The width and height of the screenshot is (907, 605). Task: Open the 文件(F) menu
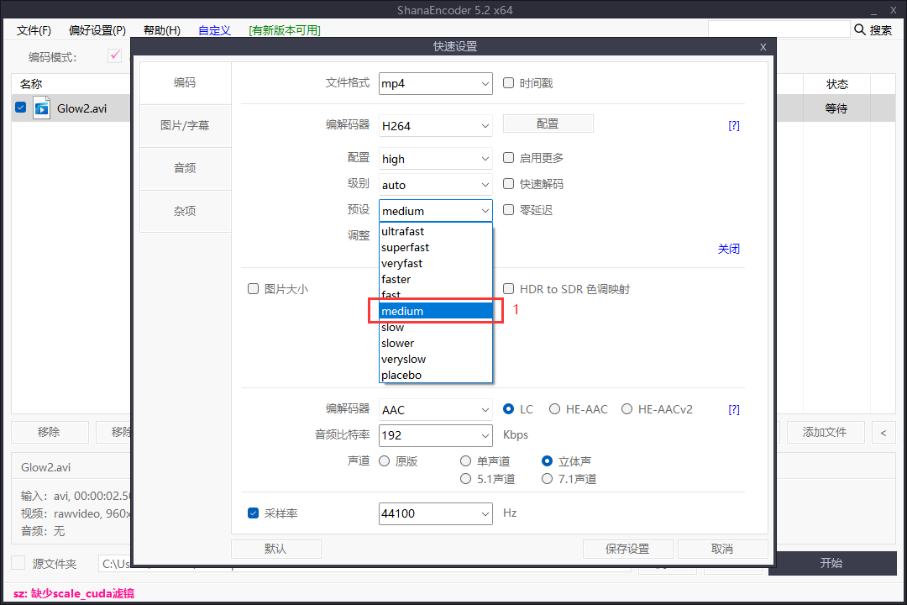(34, 30)
